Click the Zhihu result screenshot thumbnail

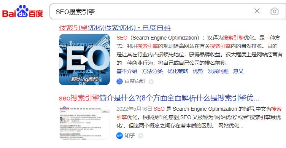(x=84, y=123)
